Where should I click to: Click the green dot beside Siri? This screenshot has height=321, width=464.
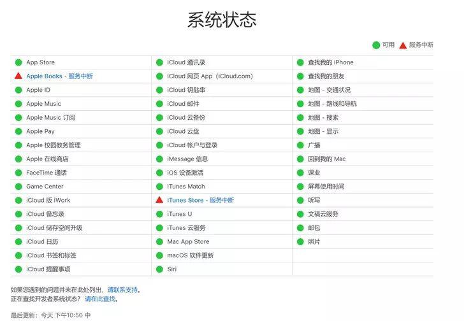click(x=159, y=269)
